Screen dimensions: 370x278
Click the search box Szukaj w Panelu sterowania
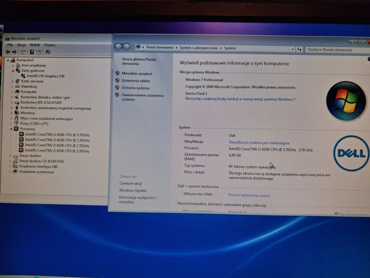(x=337, y=50)
